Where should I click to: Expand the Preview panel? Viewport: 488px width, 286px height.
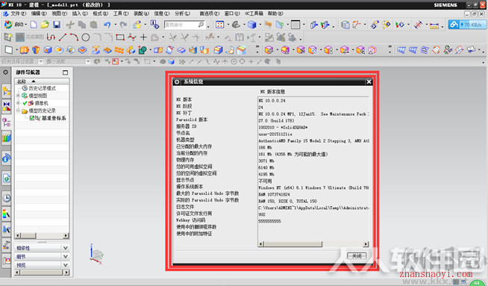pyautogui.click(x=66, y=265)
